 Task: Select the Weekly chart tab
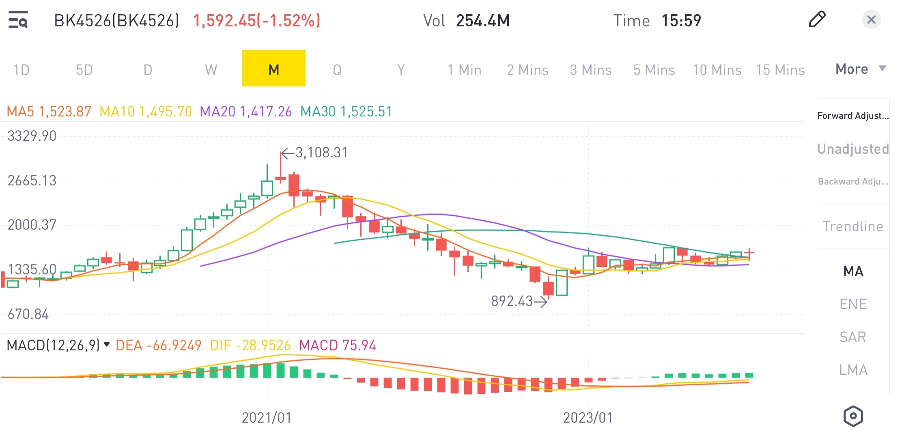[x=211, y=69]
